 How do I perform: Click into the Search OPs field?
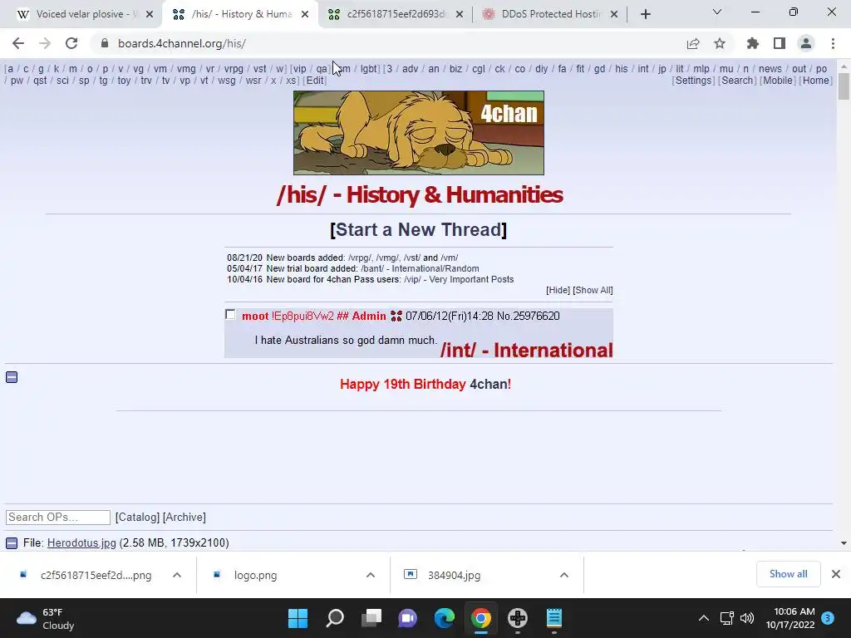tap(58, 517)
